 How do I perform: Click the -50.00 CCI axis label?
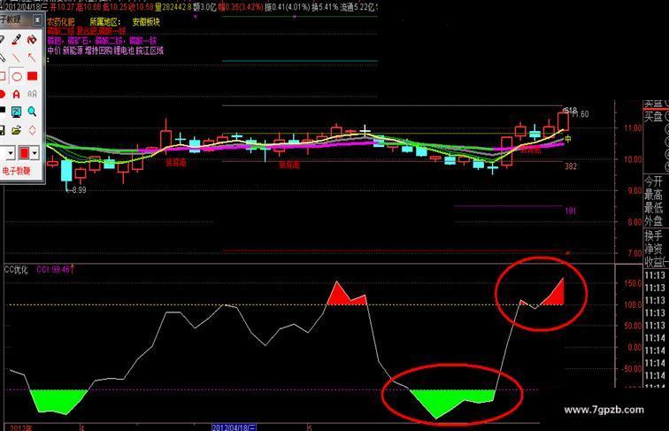633,369
